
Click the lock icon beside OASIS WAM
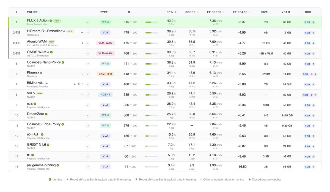pyautogui.click(x=48, y=52)
